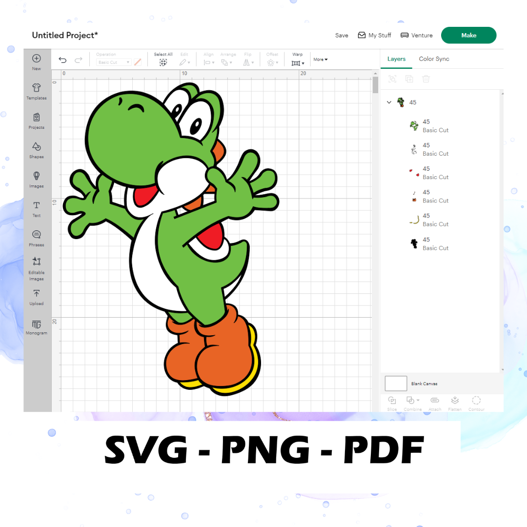Click the Yoshi image on canvas

171,239
